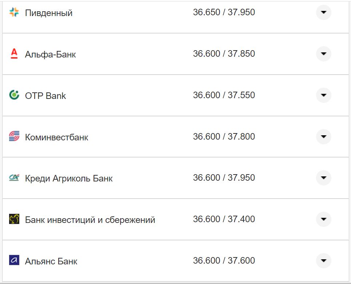
Task: Click the Креди Агриколь Банк name
Action: click(x=68, y=178)
